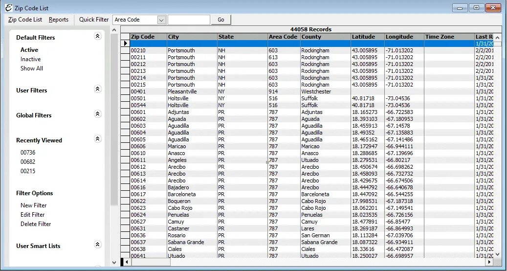The image size is (507, 271).
Task: Select the Show All filter
Action: (x=32, y=68)
